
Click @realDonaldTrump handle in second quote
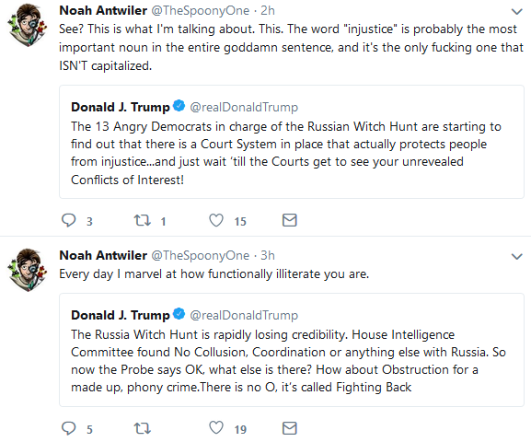(x=244, y=315)
